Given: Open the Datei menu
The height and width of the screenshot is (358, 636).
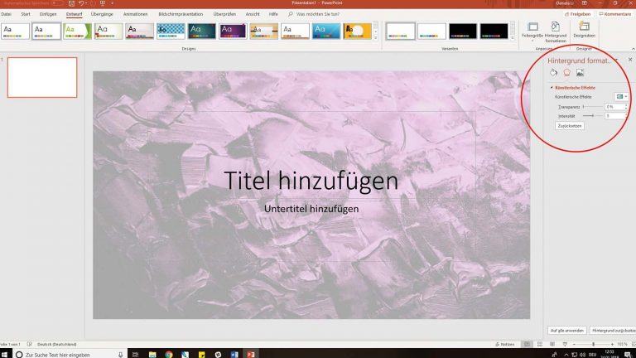Looking at the screenshot, I should (x=6, y=14).
